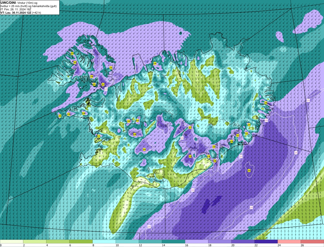Screen dimensions: 324x247
Task: Select the salmon pink 24–26 m/s scale swatch
Action: tap(290, 241)
